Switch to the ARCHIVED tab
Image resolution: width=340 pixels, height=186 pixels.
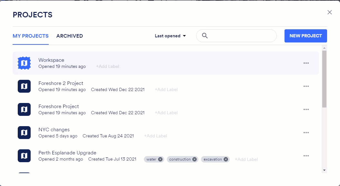point(70,36)
